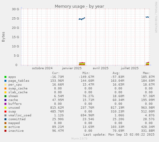Screen dimensions: 159x142
Task: Click the swap max value '512.00M'
Action: pos(148,112)
